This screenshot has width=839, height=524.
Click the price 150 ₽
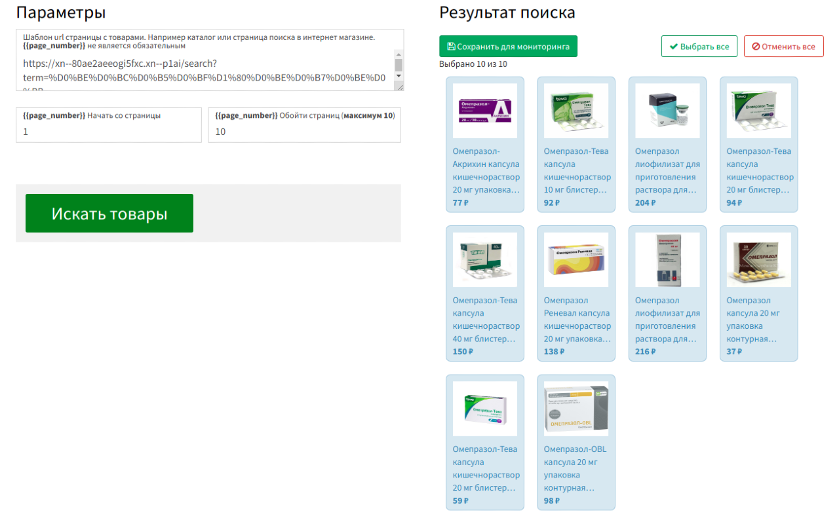coord(463,352)
